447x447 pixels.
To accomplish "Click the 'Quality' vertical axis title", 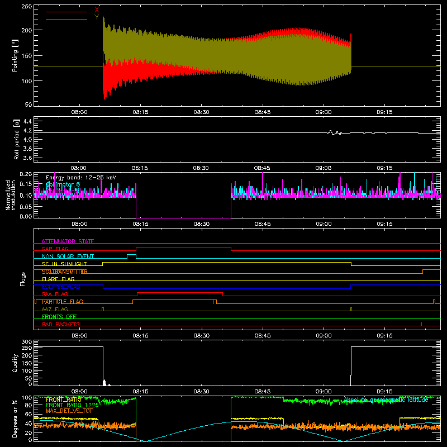I will (15, 363).
